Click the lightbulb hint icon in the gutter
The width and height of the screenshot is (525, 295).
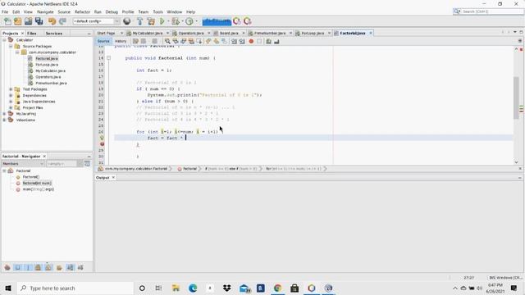pyautogui.click(x=102, y=138)
